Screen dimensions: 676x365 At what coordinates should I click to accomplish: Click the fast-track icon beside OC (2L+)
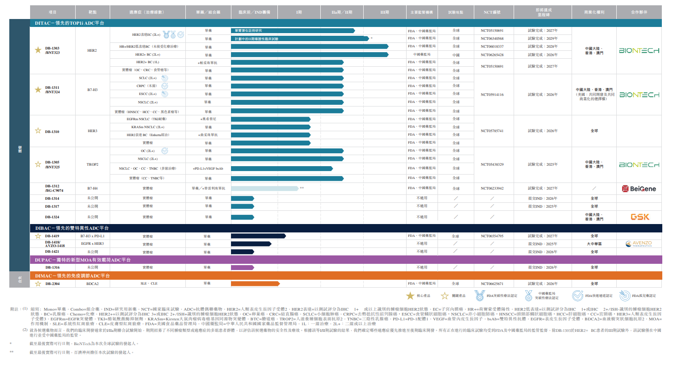click(x=165, y=151)
